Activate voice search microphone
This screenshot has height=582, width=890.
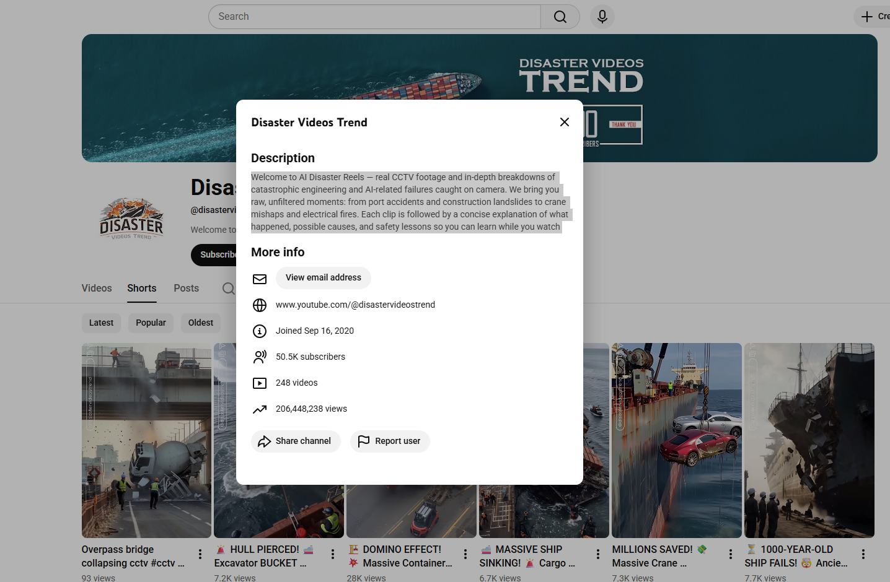tap(602, 17)
